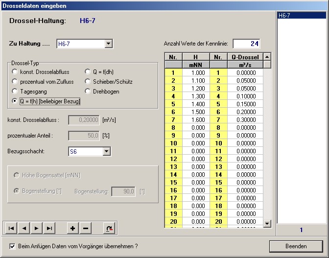Click H cell in row 8
The height and width of the screenshot is (258, 329).
pyautogui.click(x=196, y=128)
